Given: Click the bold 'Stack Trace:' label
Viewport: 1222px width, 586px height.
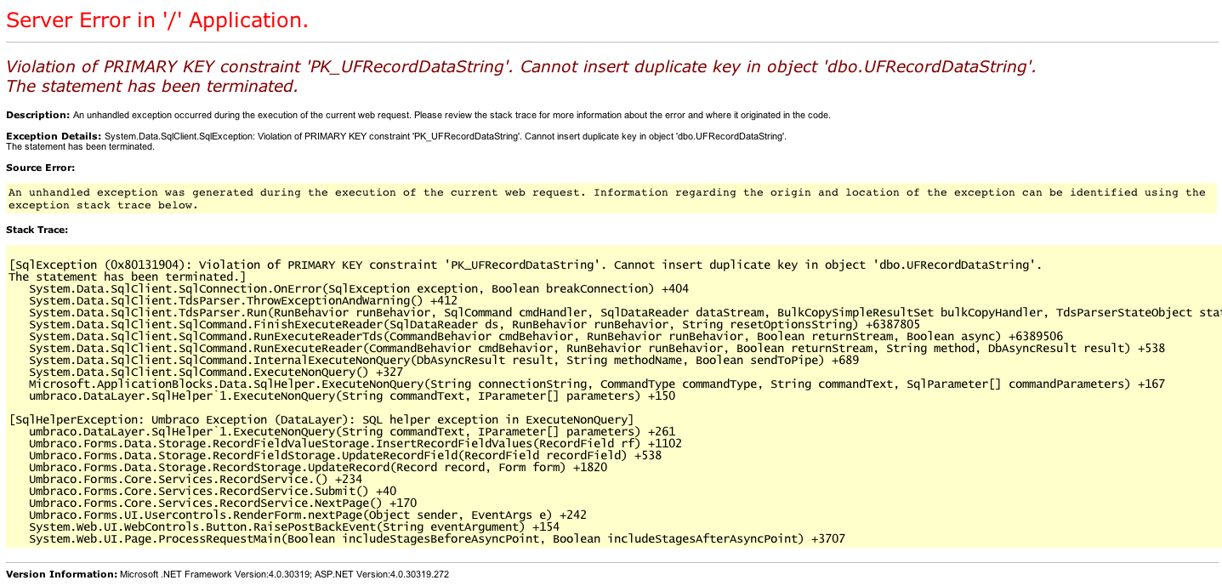Looking at the screenshot, I should coord(37,230).
